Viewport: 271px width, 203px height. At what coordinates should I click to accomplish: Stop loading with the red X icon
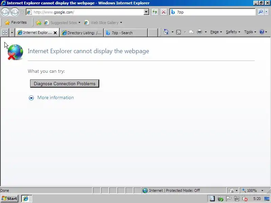[x=163, y=12]
